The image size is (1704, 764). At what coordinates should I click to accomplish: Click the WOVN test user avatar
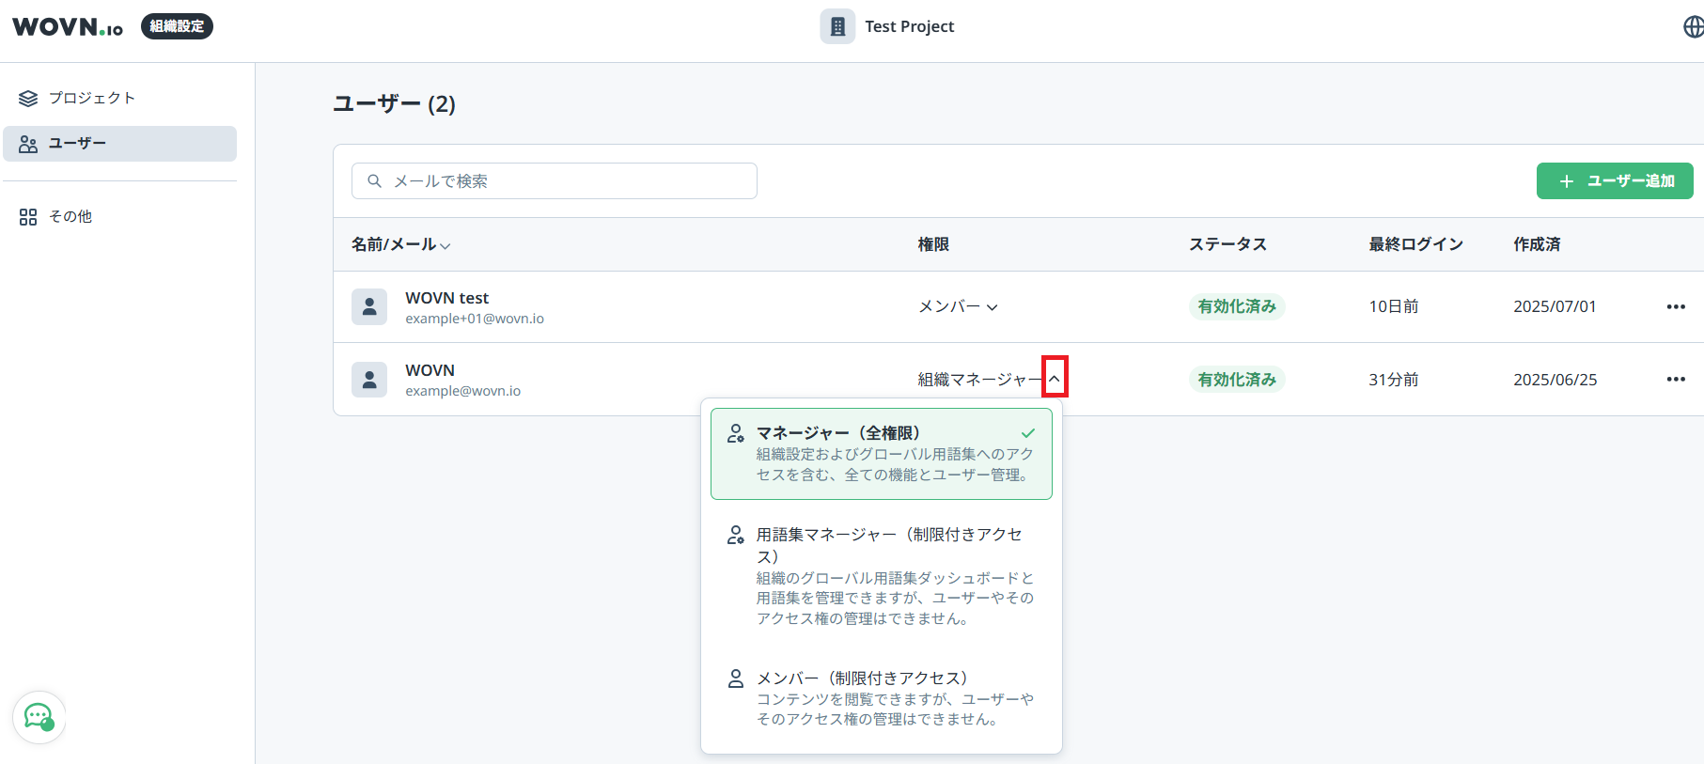click(369, 306)
